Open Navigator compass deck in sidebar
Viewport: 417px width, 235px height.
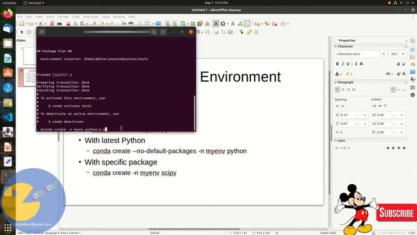pos(412,95)
